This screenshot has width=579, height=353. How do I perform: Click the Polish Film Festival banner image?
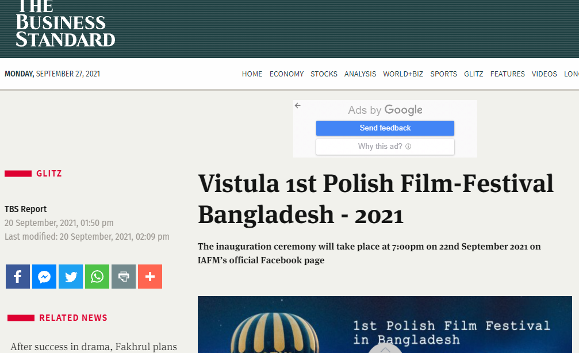point(385,325)
